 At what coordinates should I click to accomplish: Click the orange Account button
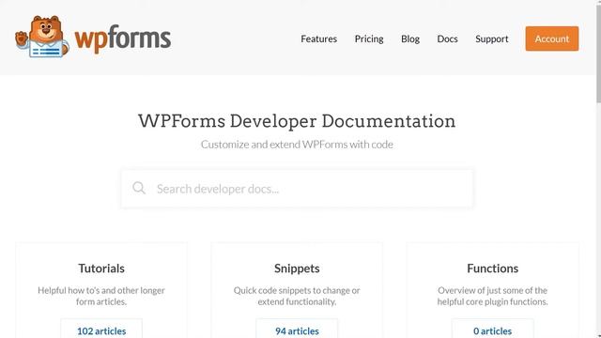click(552, 38)
